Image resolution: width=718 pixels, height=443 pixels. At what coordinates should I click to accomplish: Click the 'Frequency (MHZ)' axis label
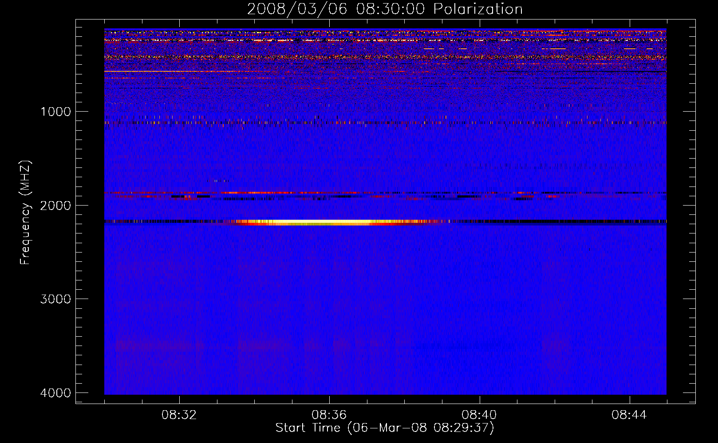coord(25,212)
